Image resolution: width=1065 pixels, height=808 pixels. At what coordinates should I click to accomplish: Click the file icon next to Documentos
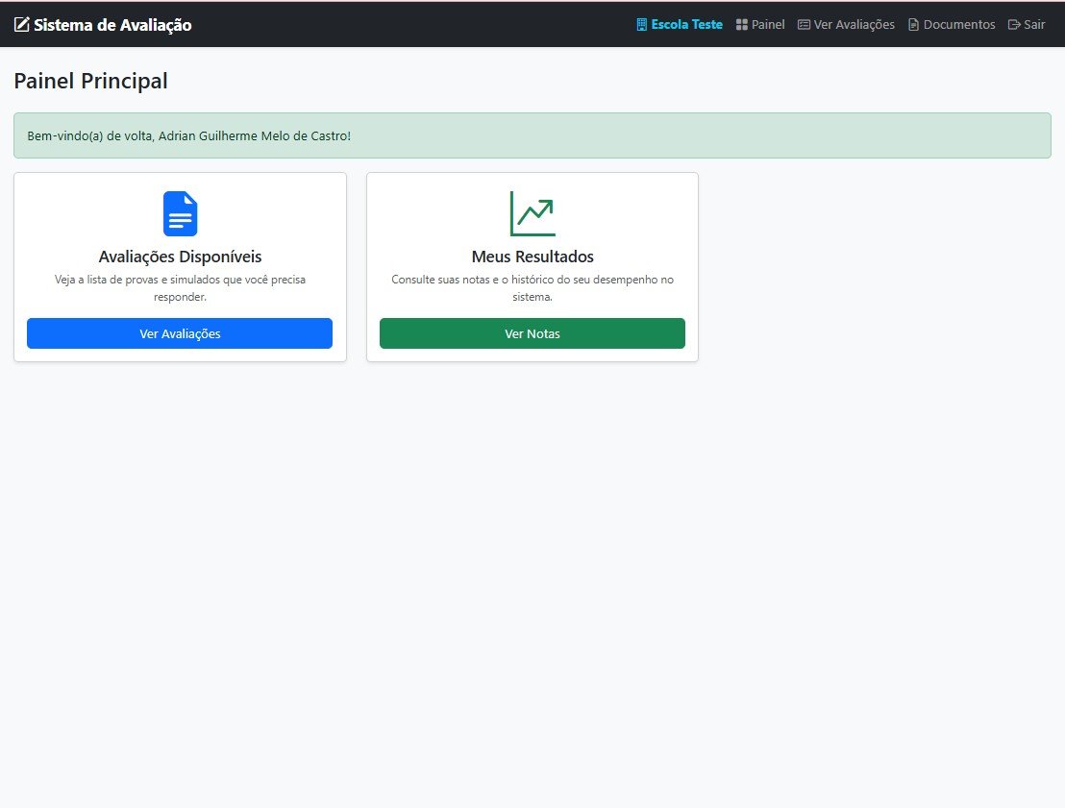(914, 25)
